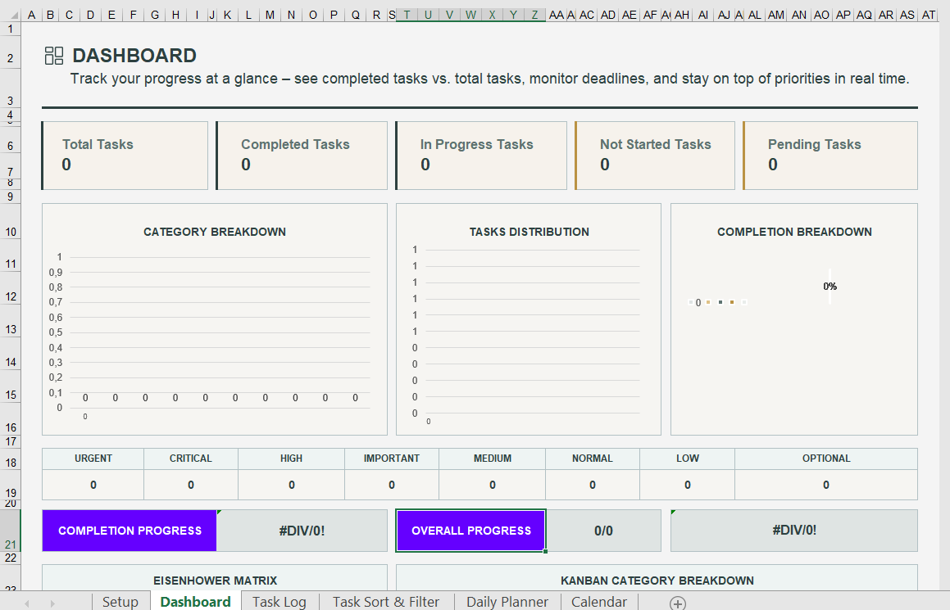The image size is (950, 610).
Task: Select the Tasks Distribution chart
Action: (x=528, y=319)
